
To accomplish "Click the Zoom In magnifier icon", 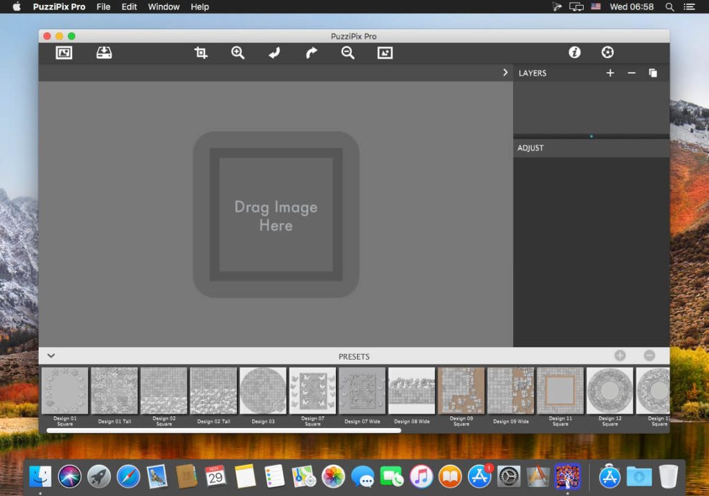I will point(237,52).
